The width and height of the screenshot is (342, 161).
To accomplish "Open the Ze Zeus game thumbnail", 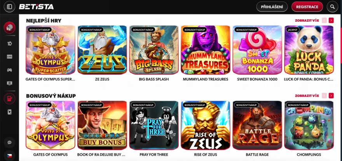I will coord(102,50).
